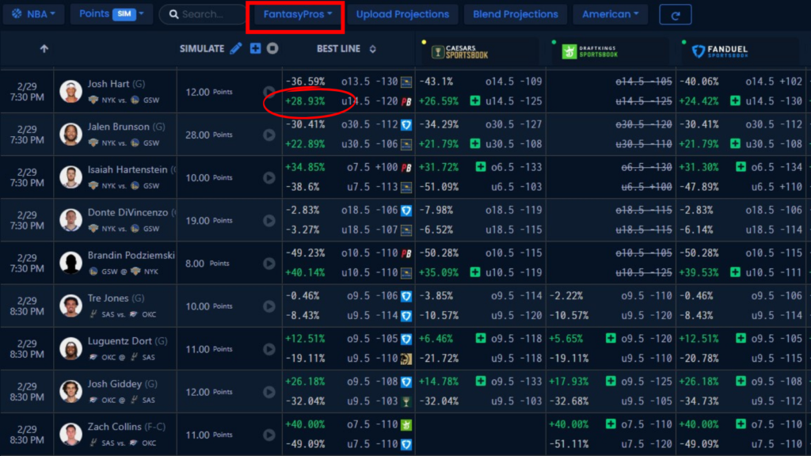The height and width of the screenshot is (456, 811).
Task: Run simulation play button for Zach Collins
Action: [x=269, y=435]
